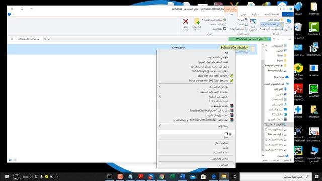Click the red X إغلاق البحث ribbon icon
This screenshot has width=322, height=181.
pos(186,21)
